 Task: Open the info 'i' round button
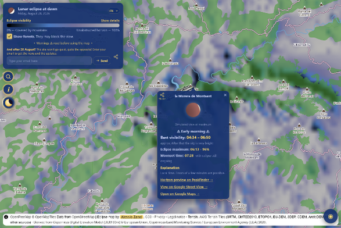(8, 90)
